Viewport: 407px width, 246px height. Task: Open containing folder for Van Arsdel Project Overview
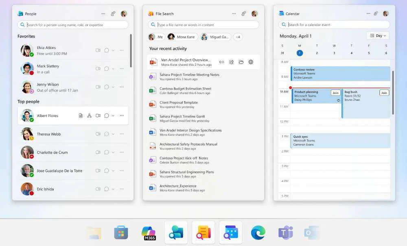(241, 62)
